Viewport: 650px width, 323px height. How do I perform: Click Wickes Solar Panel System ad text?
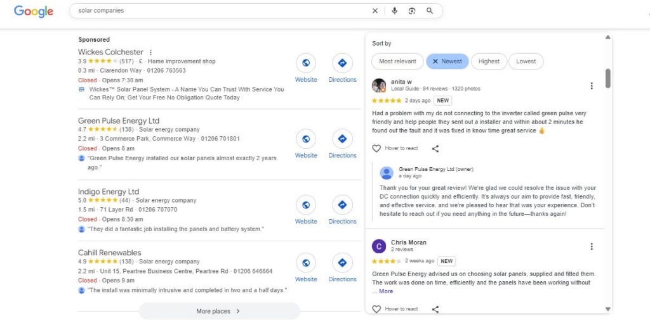(x=187, y=94)
